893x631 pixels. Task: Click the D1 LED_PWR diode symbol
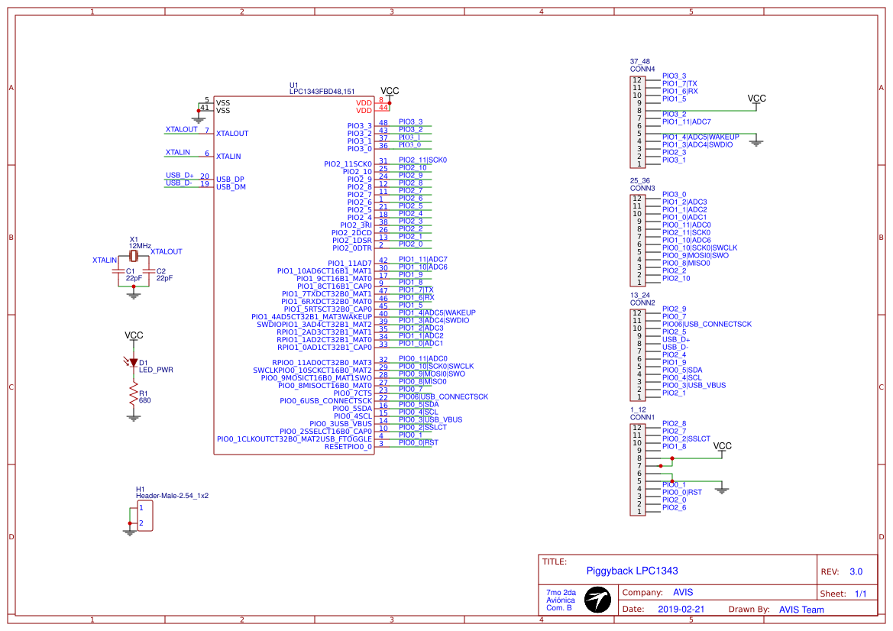point(133,361)
